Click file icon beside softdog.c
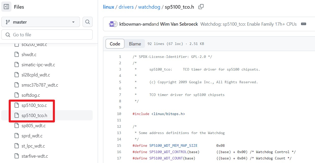315x163 pixels. coord(17,95)
